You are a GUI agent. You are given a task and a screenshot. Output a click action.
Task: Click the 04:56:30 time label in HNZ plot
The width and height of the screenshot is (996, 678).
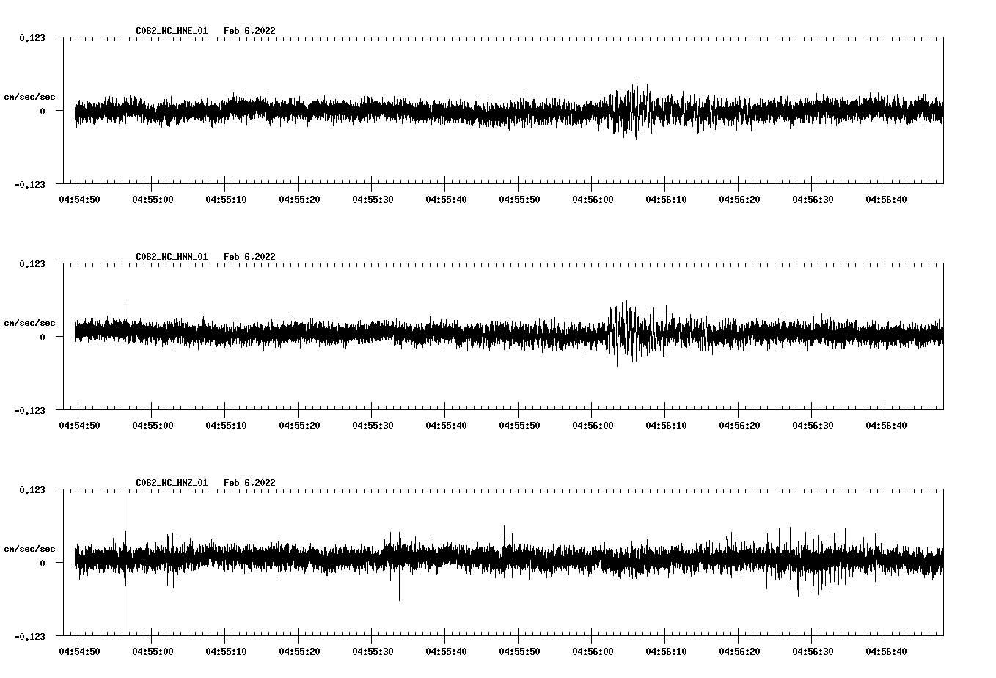[x=813, y=651]
